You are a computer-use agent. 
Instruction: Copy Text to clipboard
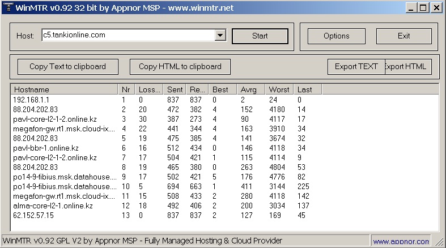tap(67, 67)
